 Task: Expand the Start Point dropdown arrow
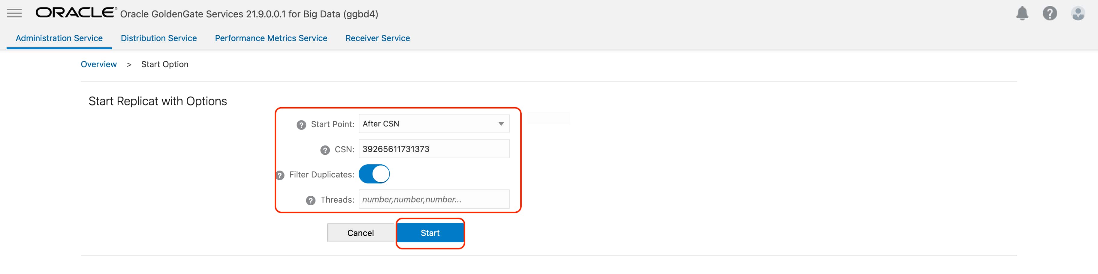coord(501,124)
